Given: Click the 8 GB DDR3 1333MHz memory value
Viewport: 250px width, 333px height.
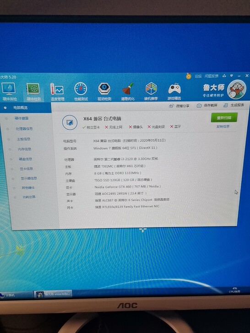Looking at the screenshot, I should click(x=118, y=173).
